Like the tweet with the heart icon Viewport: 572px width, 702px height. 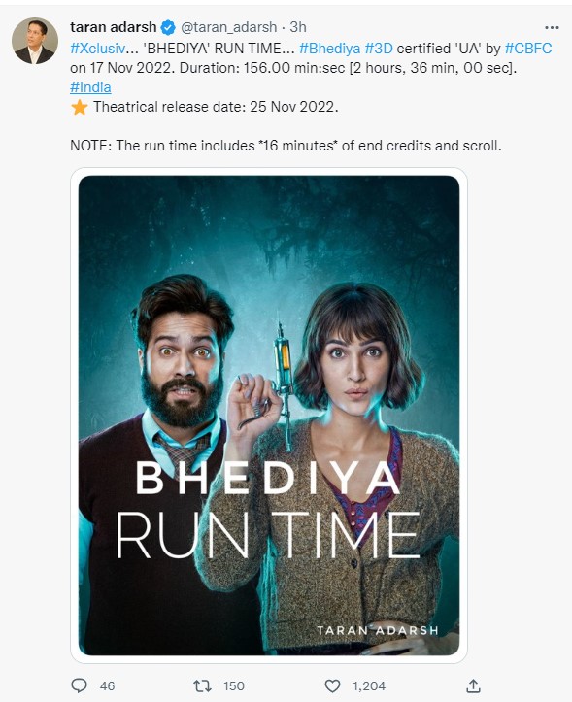[x=332, y=685]
